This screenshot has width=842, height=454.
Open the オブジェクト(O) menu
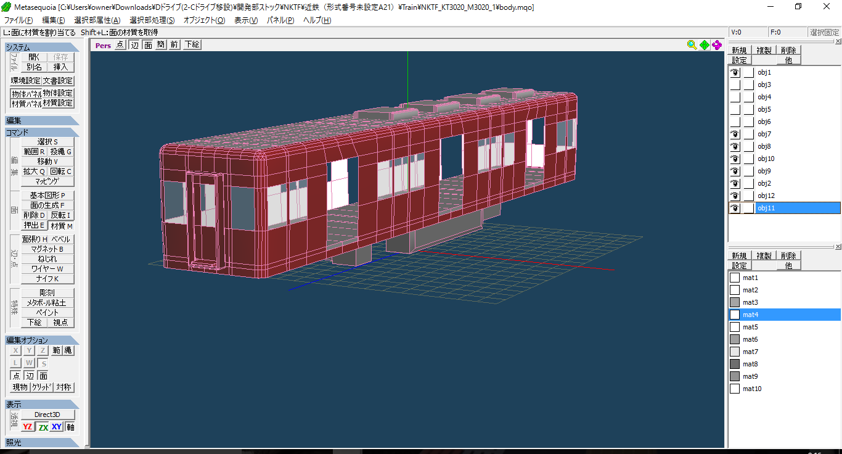tap(204, 20)
